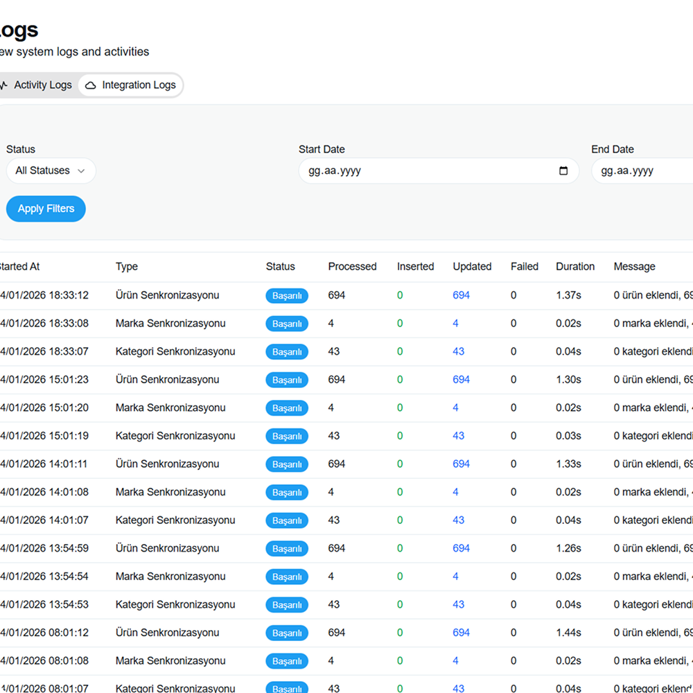Image resolution: width=693 pixels, height=693 pixels.
Task: Click updated count 4 for 08:01:08 row
Action: click(455, 661)
